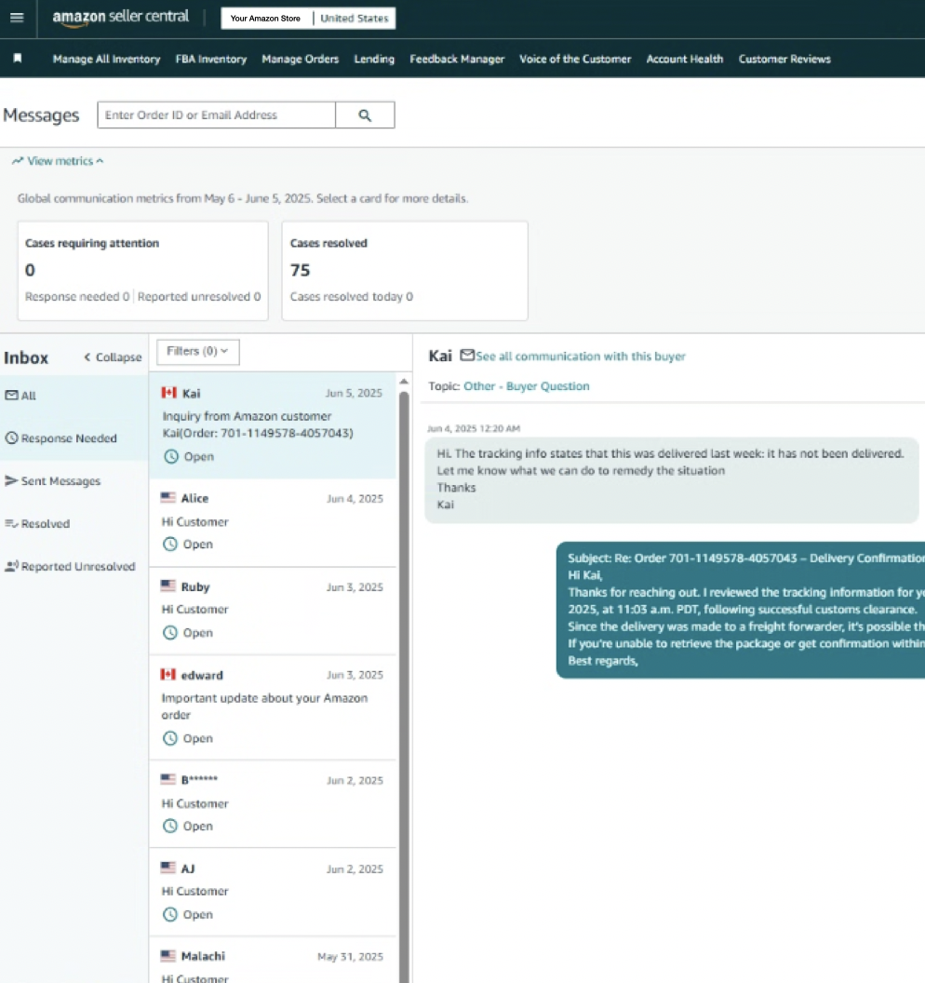Click the Response needed 0 metric text
This screenshot has width=925, height=983.
pos(77,297)
